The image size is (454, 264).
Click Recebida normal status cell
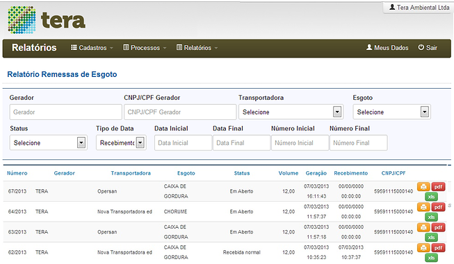coord(241,252)
